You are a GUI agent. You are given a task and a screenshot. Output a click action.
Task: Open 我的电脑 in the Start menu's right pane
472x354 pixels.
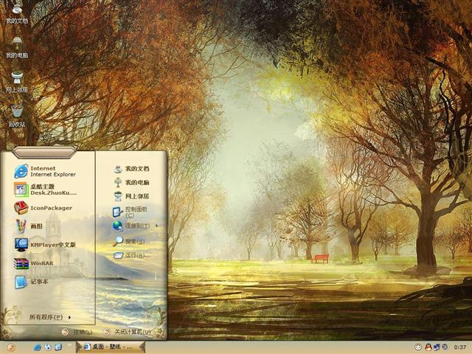(x=131, y=182)
